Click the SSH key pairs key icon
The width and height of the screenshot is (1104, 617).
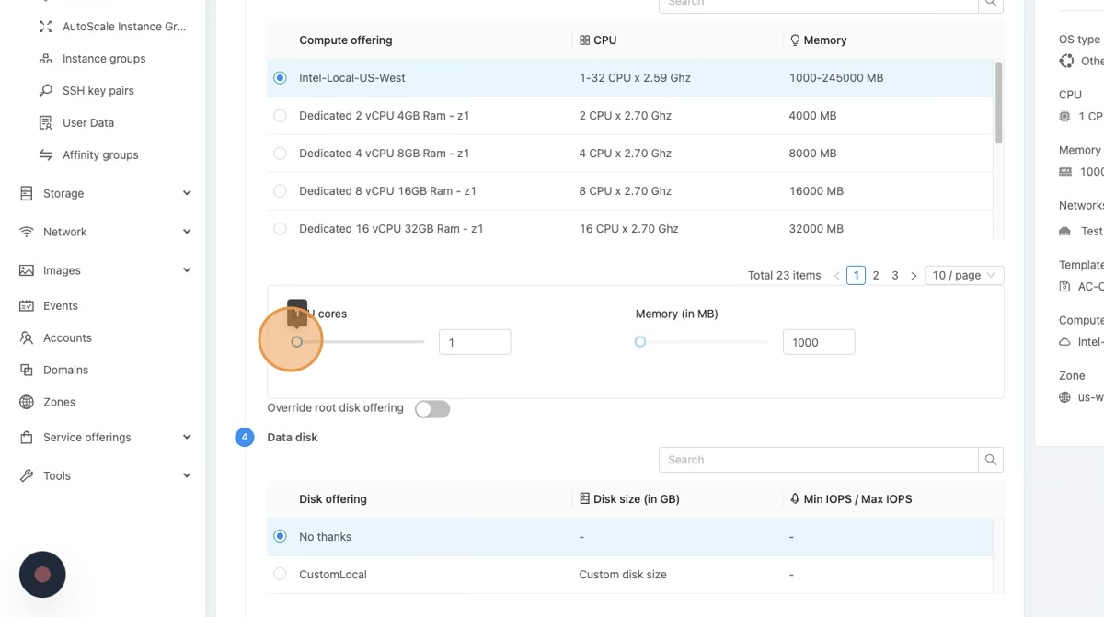coord(45,91)
